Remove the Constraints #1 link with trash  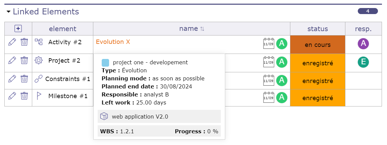click(24, 79)
